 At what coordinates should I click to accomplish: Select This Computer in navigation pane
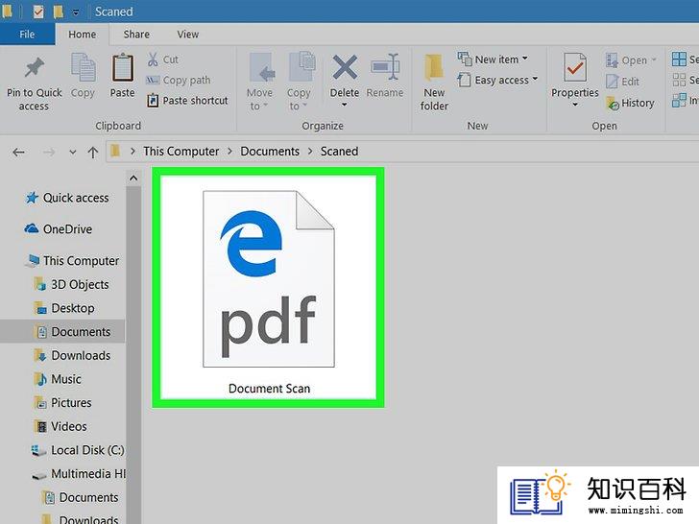pos(72,261)
